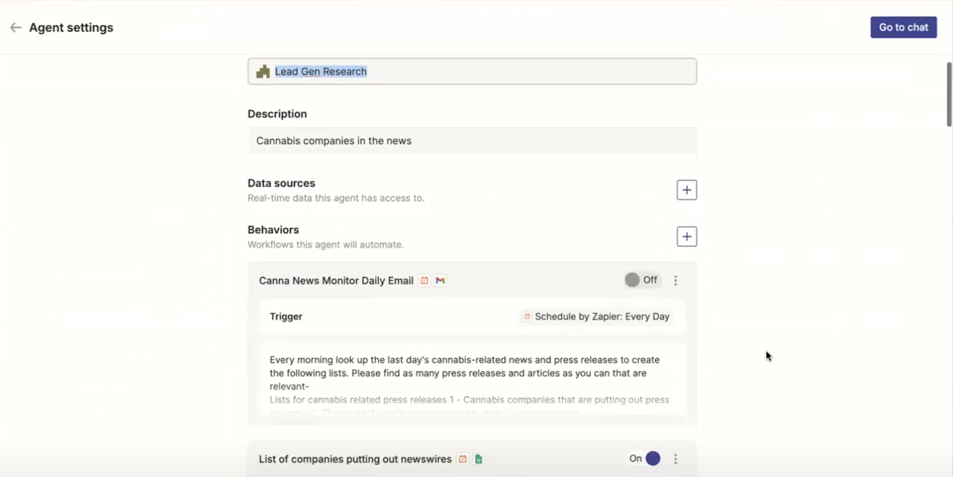The width and height of the screenshot is (953, 477).
Task: Edit the description field about cannabis companies
Action: [x=472, y=141]
